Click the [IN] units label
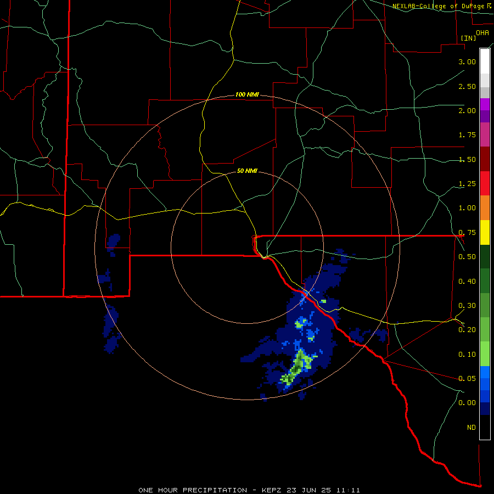Image resolution: width=494 pixels, height=494 pixels. [x=469, y=38]
